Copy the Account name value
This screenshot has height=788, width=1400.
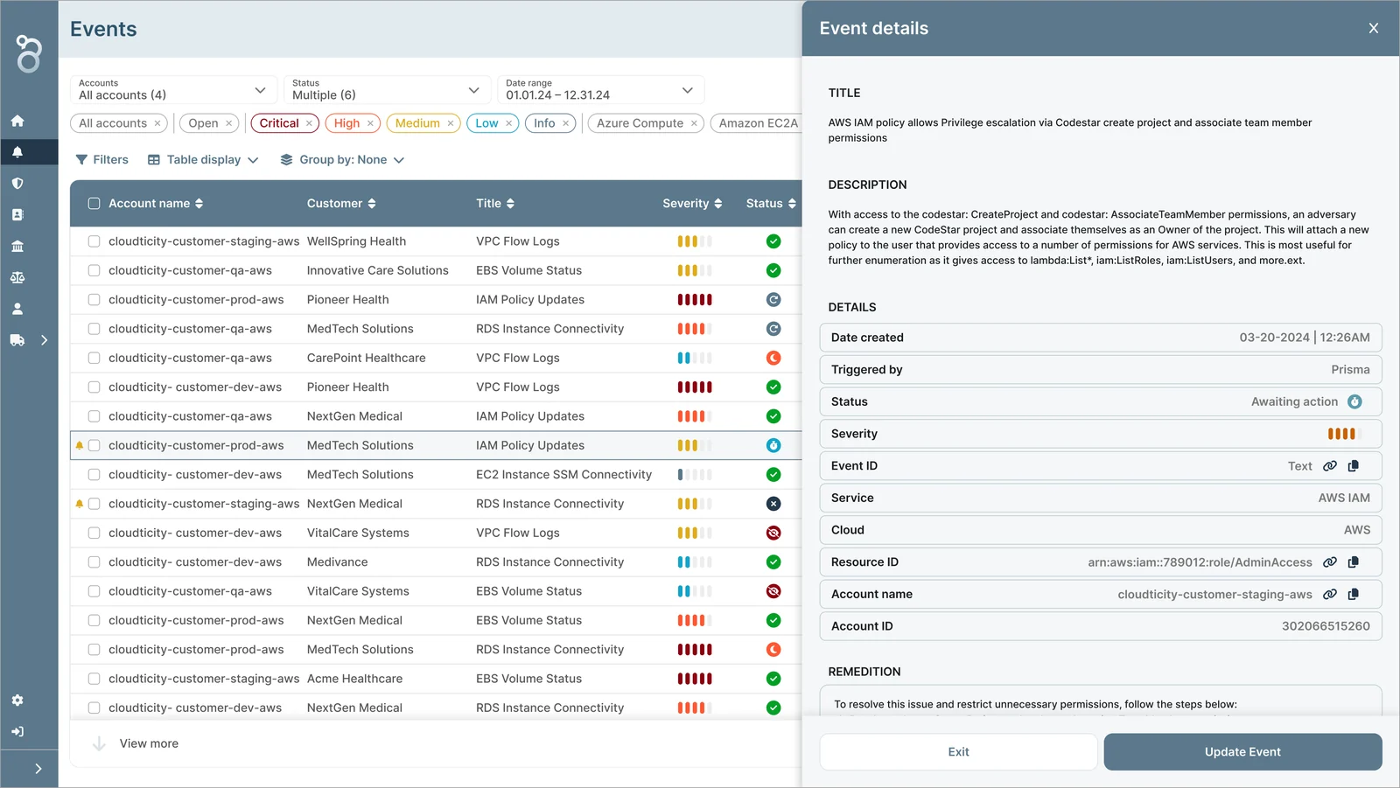point(1354,595)
